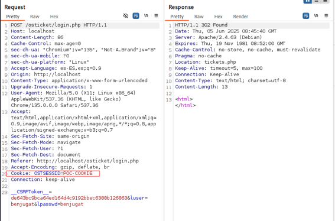
Task: Click the HTTP/1.1 302 Found status line
Action: (201, 25)
